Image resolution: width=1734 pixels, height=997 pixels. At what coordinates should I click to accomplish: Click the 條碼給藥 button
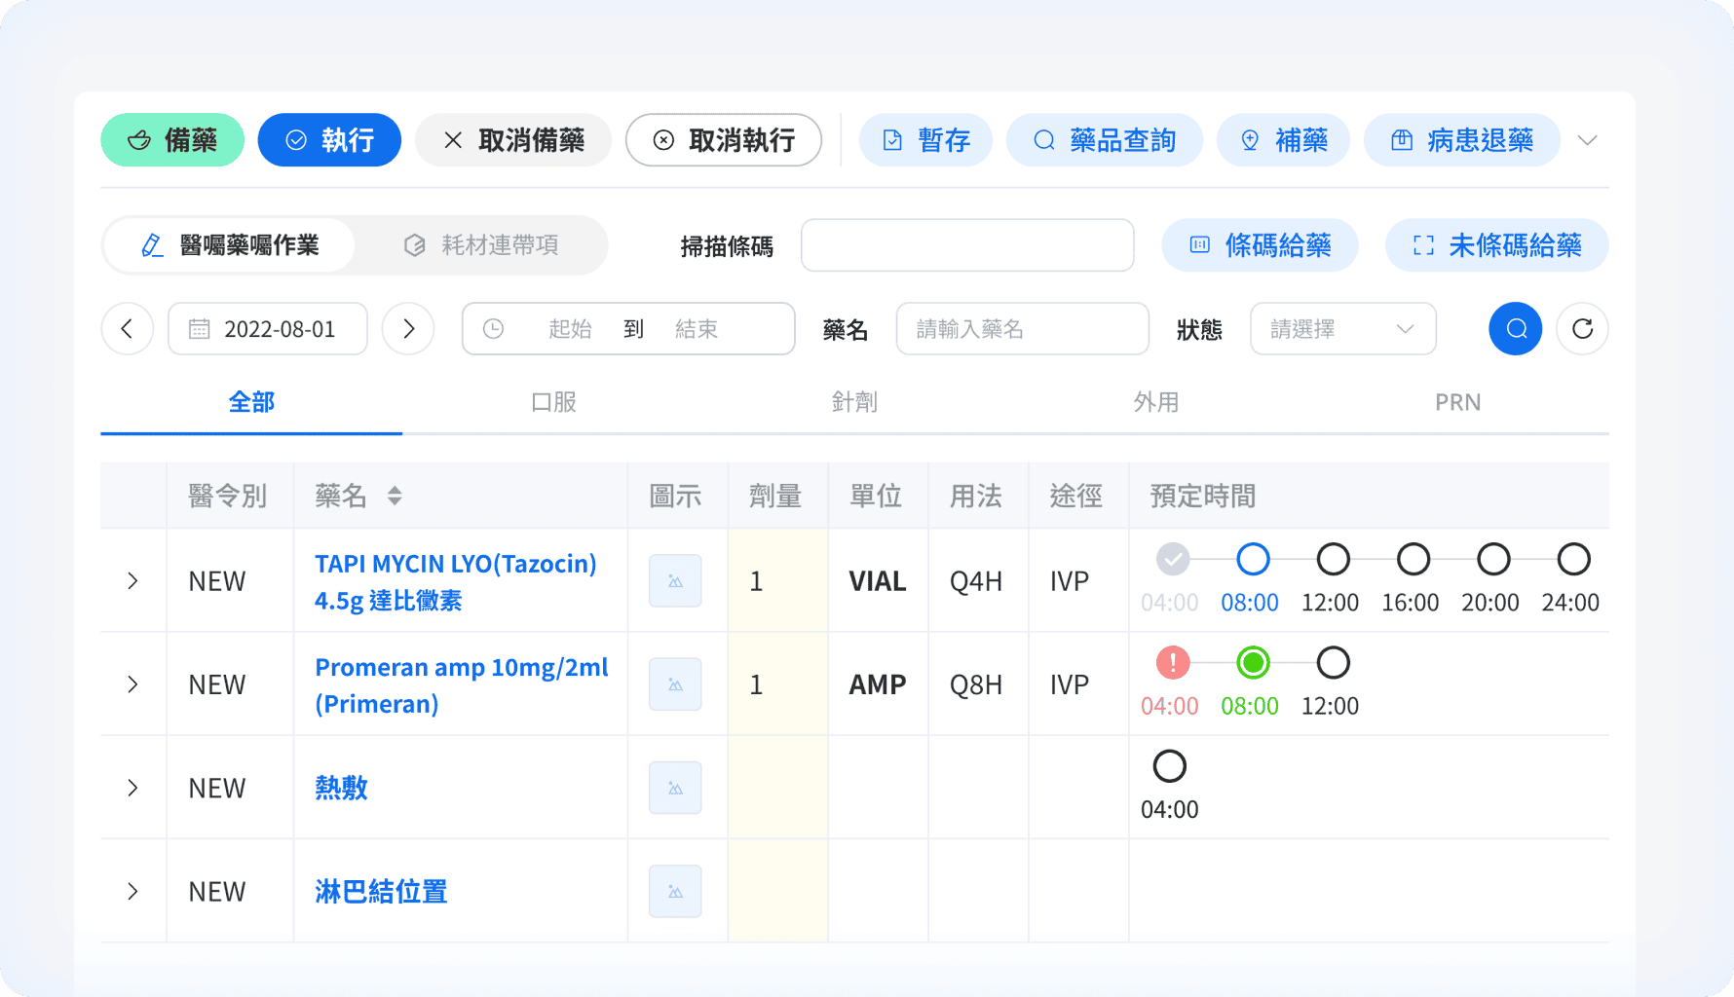pyautogui.click(x=1260, y=245)
